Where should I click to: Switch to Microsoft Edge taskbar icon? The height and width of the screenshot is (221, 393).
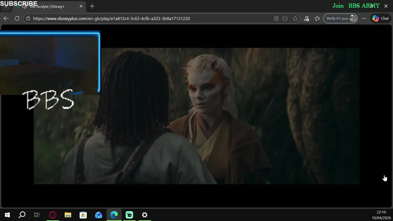click(114, 215)
